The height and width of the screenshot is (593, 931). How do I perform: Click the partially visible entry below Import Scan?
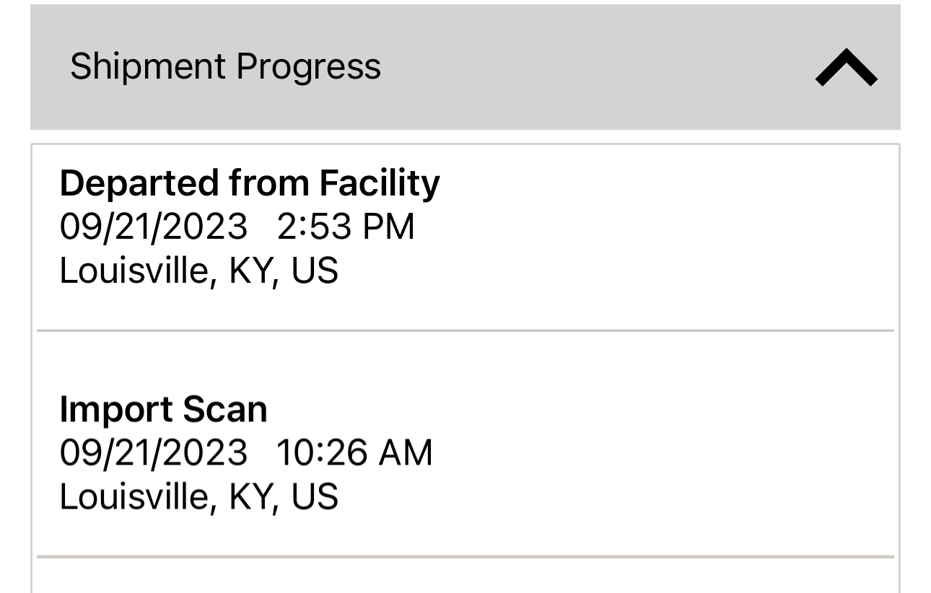pyautogui.click(x=465, y=579)
